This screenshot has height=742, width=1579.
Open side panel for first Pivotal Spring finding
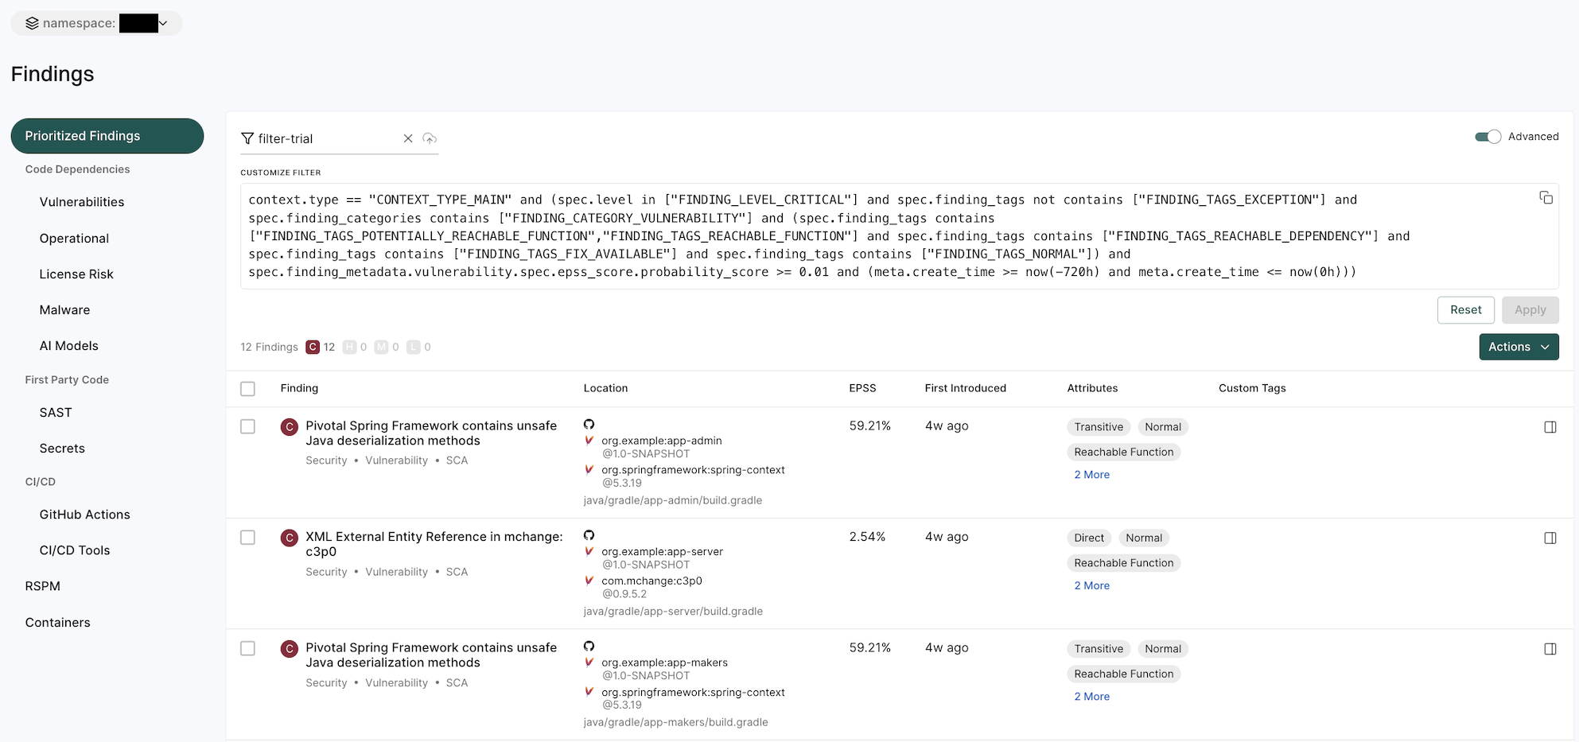click(1550, 427)
